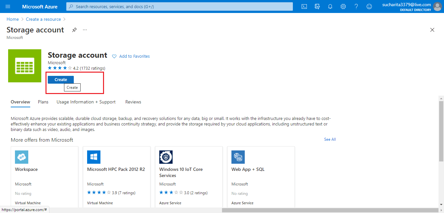Open the help question mark icon
The image size is (444, 213).
point(356,6)
